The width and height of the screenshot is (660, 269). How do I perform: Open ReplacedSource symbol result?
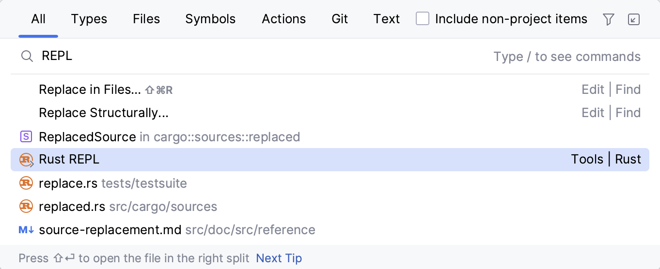(87, 137)
